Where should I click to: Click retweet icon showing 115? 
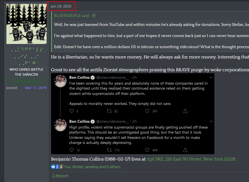coord(109,150)
